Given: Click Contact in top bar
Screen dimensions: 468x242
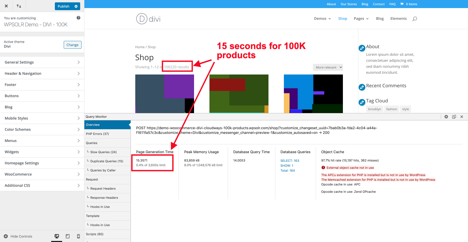Looking at the screenshot, I should pyautogui.click(x=379, y=4).
